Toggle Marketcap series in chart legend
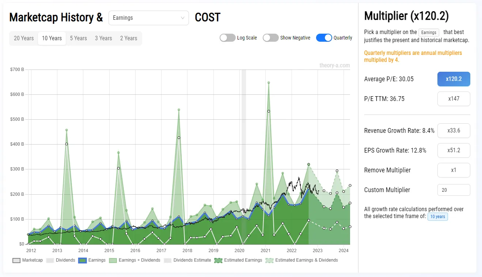 click(28, 260)
